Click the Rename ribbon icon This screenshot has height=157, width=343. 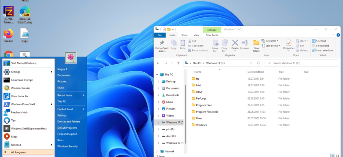tap(244, 43)
